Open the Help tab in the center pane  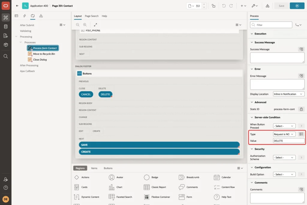(x=104, y=16)
